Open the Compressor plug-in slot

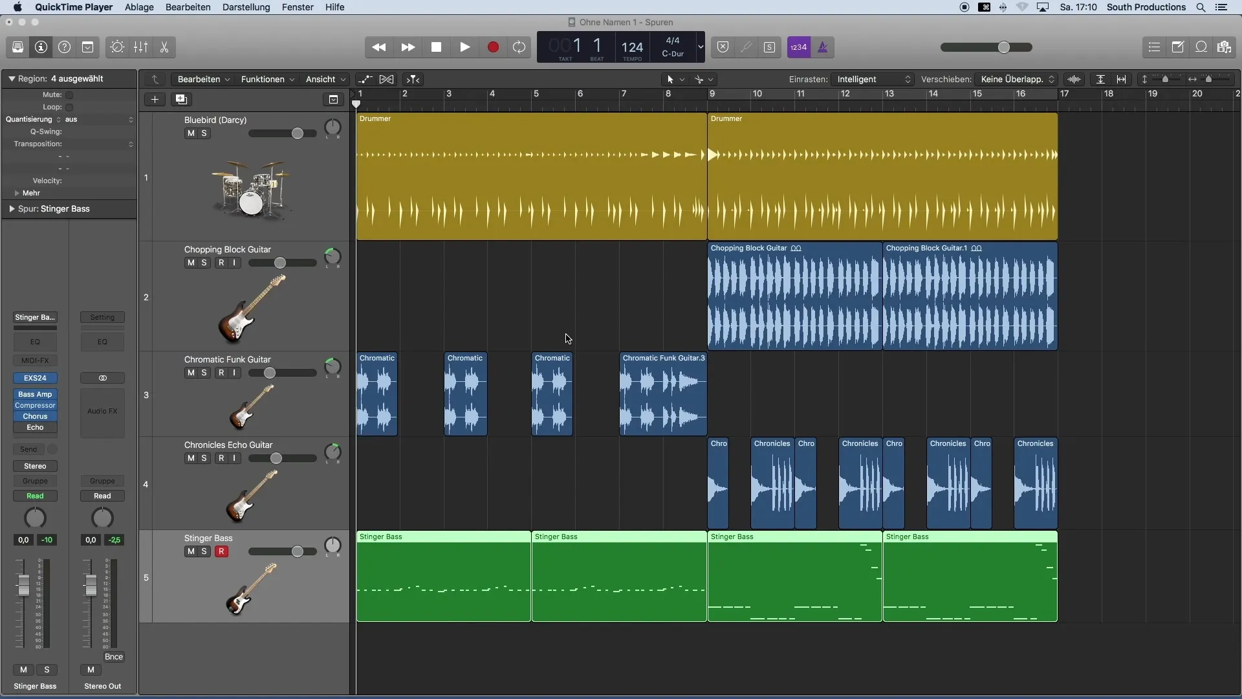(35, 405)
